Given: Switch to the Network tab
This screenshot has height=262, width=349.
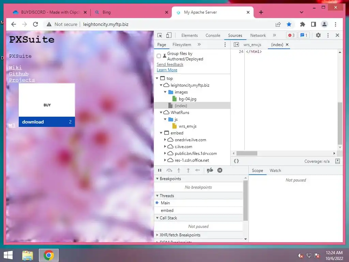Looking at the screenshot, I should coord(258,35).
